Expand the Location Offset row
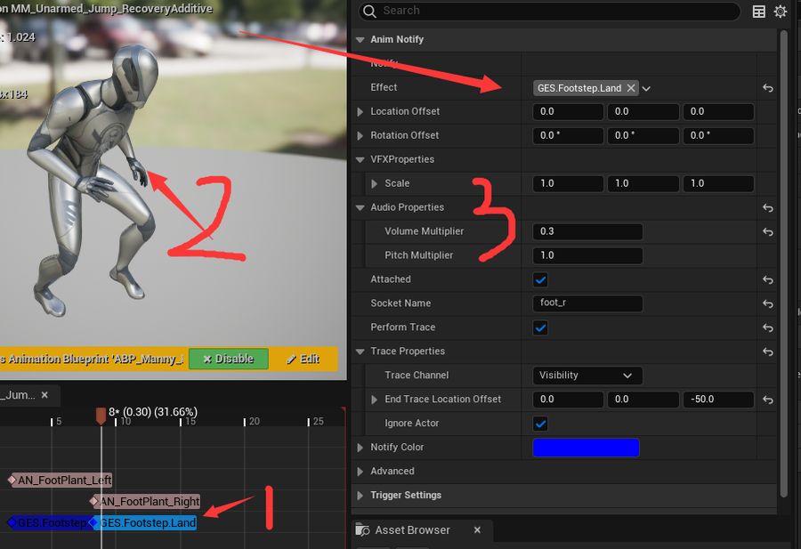 click(360, 112)
